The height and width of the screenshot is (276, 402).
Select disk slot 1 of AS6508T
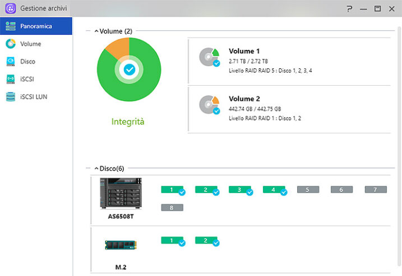click(172, 190)
